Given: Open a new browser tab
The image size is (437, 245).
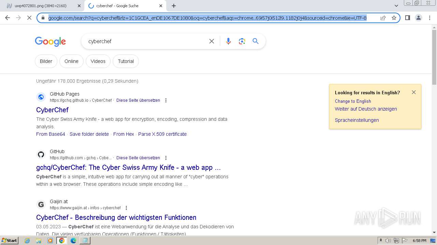Looking at the screenshot, I should pyautogui.click(x=174, y=6).
